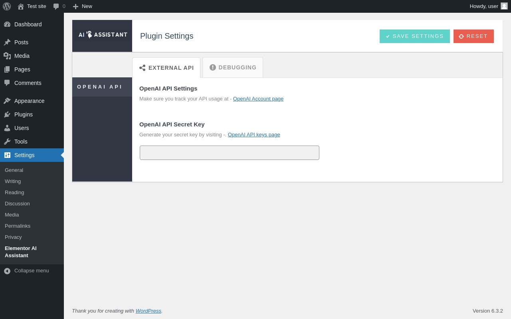Click the Users person icon
Image resolution: width=511 pixels, height=319 pixels.
(7, 128)
